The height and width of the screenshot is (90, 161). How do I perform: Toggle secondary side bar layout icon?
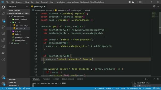point(137,2)
